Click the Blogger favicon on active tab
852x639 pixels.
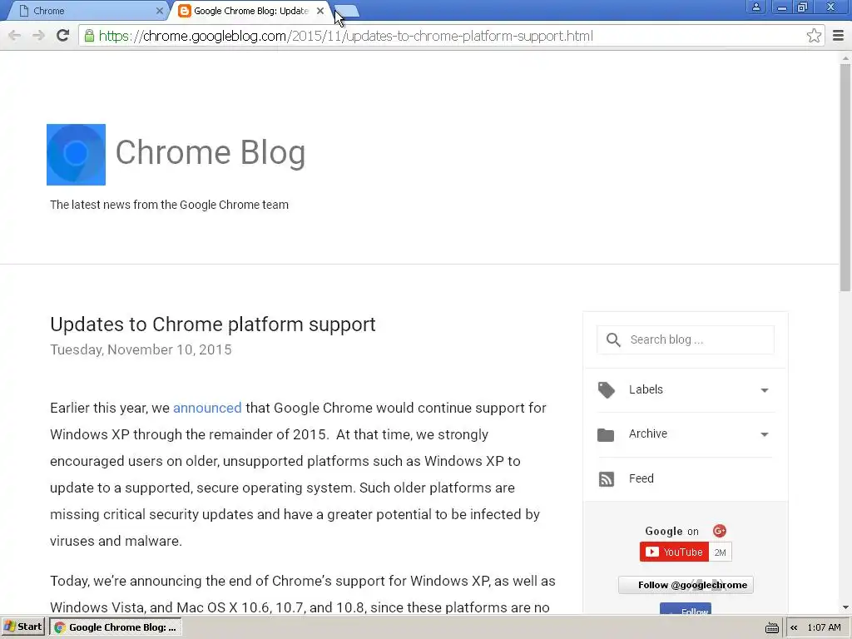(185, 11)
